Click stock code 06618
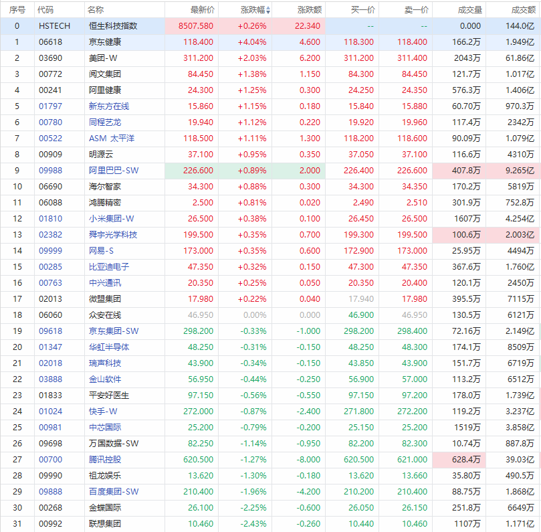Image resolution: width=541 pixels, height=532 pixels. [x=50, y=42]
